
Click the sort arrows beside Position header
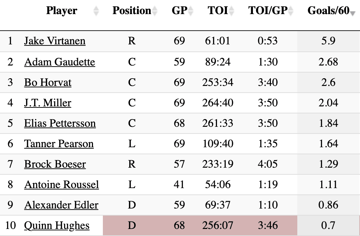(154, 11)
